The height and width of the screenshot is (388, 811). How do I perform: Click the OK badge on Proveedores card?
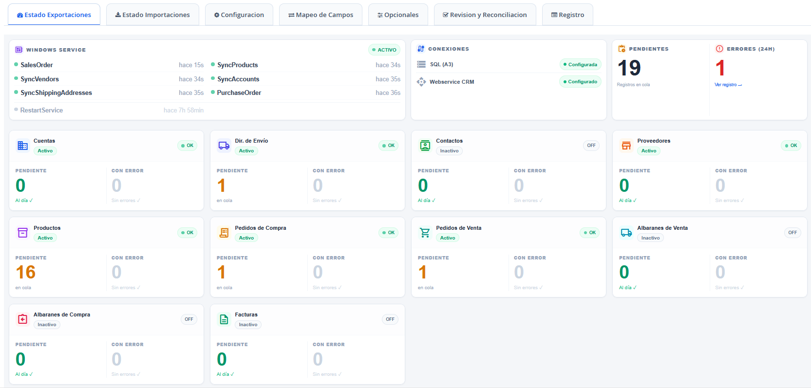tap(791, 145)
